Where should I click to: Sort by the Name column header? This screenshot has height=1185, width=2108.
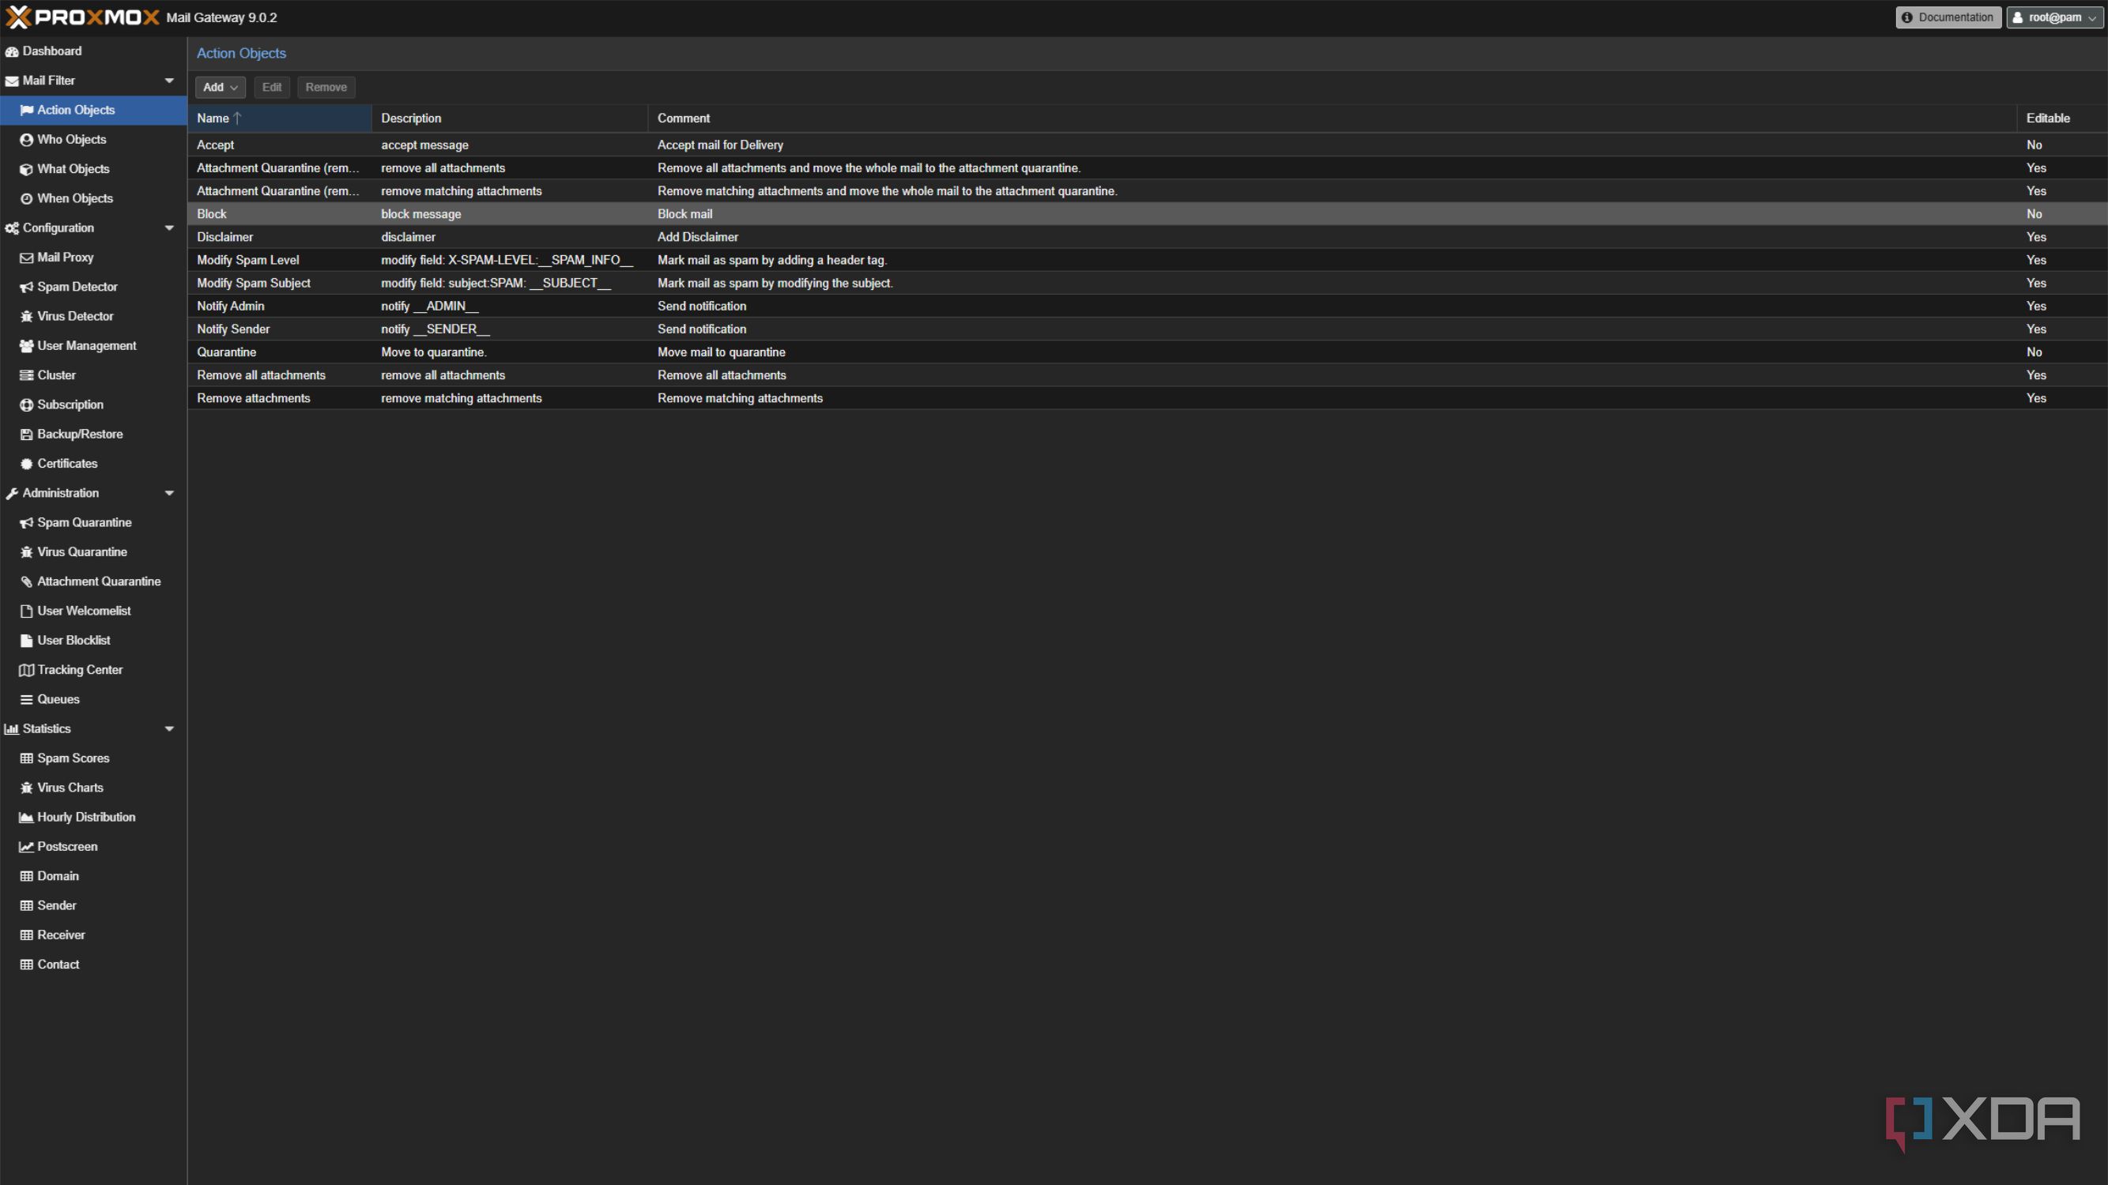[x=280, y=118]
